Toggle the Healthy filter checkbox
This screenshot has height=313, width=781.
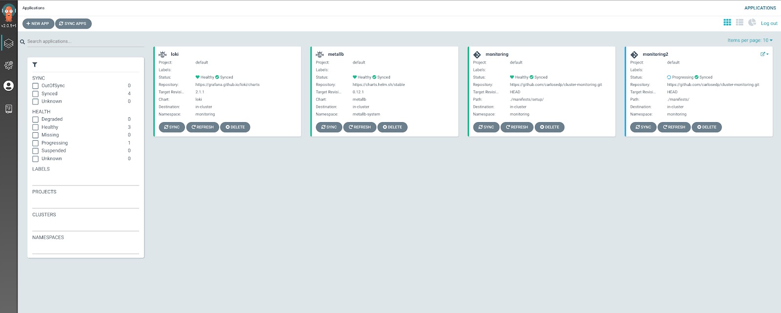click(35, 127)
